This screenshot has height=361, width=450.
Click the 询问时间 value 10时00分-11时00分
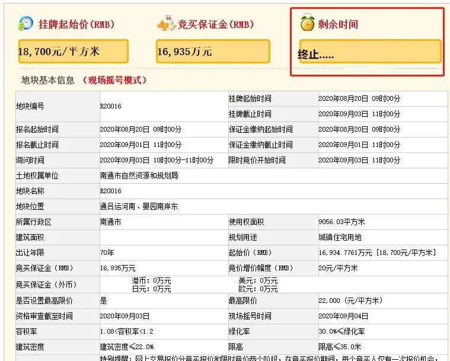click(157, 160)
